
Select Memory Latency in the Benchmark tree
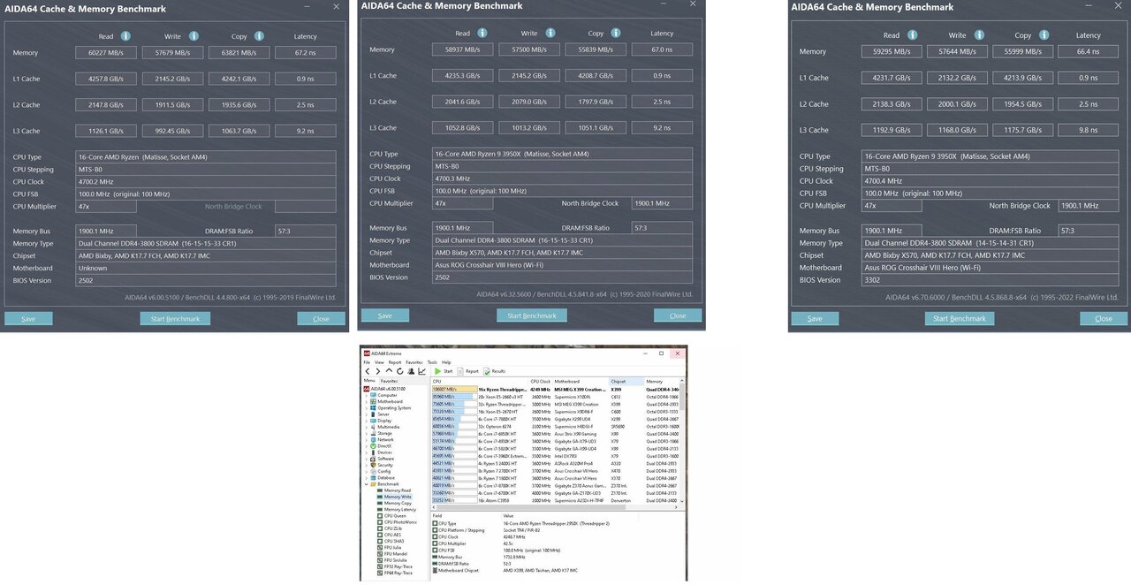tap(399, 509)
